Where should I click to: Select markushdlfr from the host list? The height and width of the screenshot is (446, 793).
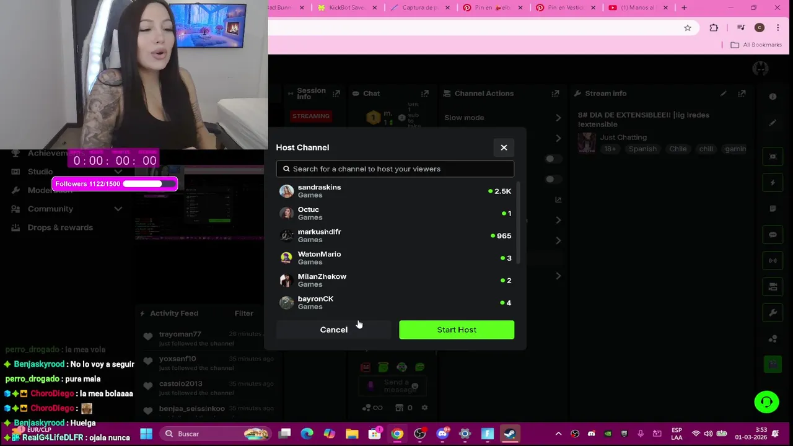point(395,235)
